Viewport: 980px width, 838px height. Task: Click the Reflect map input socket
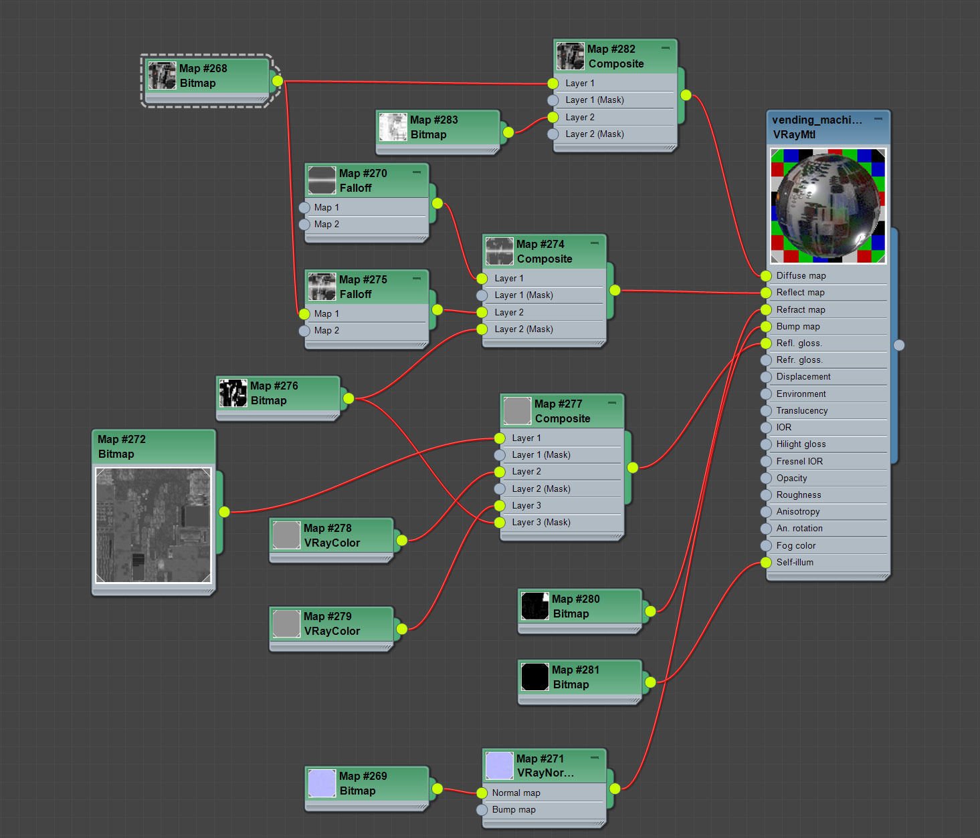tap(766, 293)
